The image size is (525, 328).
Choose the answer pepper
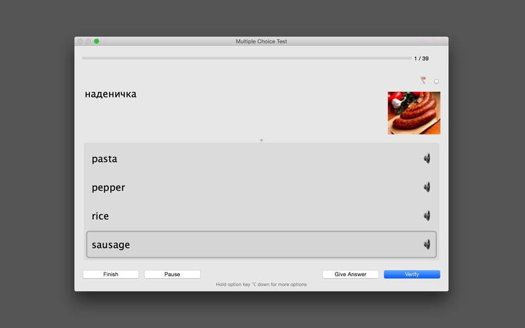pos(261,188)
